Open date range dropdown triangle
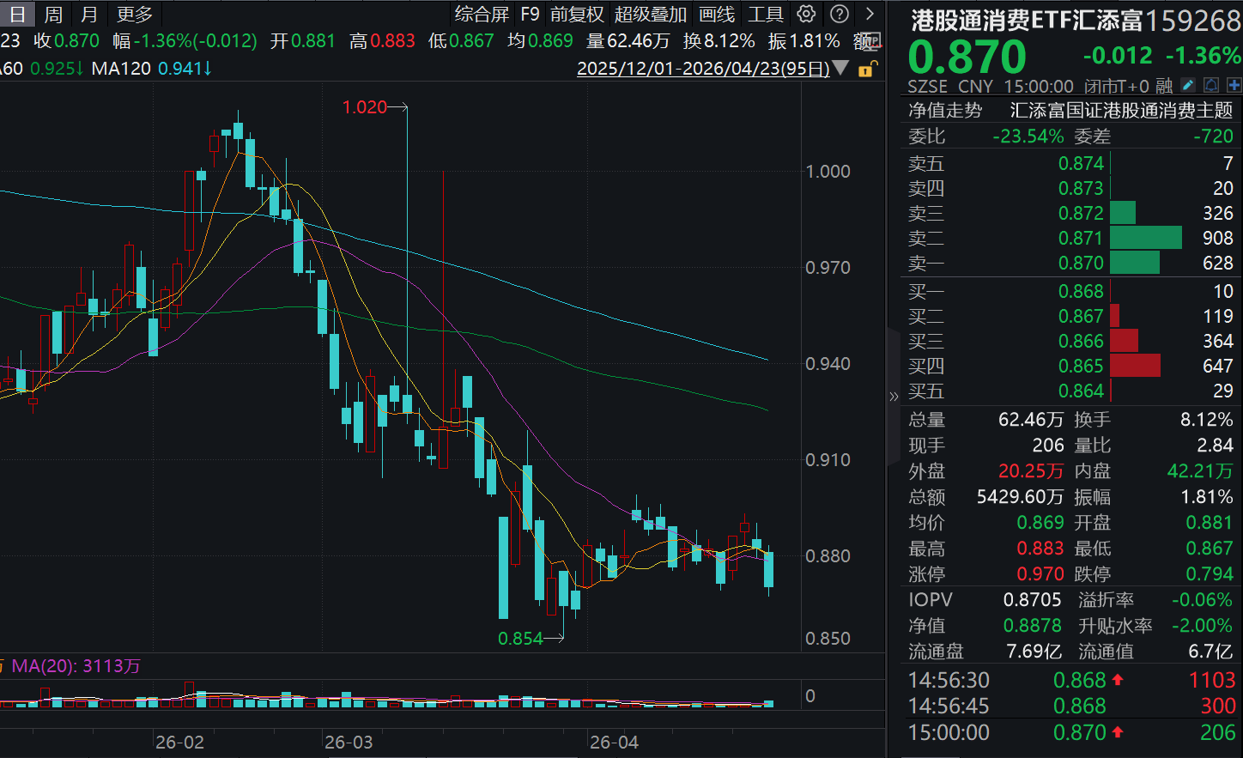1243x758 pixels. coord(841,68)
